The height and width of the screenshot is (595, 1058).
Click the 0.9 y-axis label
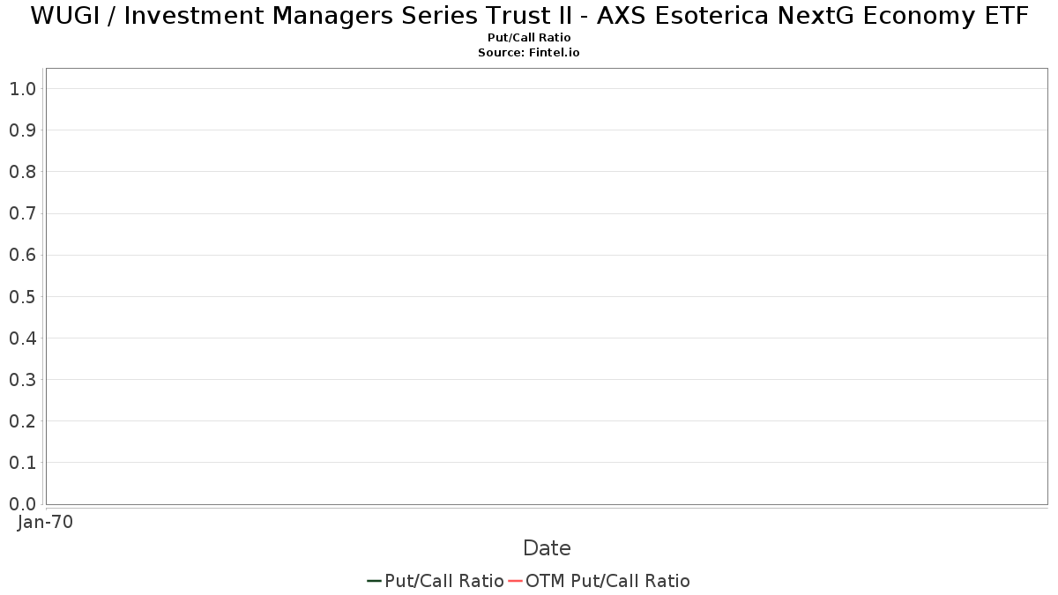pos(23,130)
